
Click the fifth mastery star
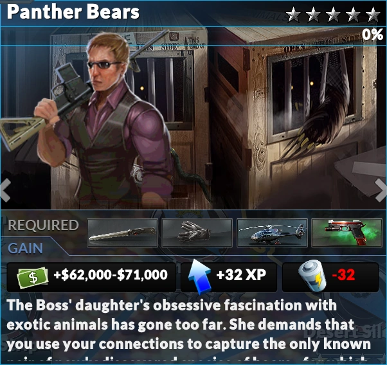click(x=373, y=14)
